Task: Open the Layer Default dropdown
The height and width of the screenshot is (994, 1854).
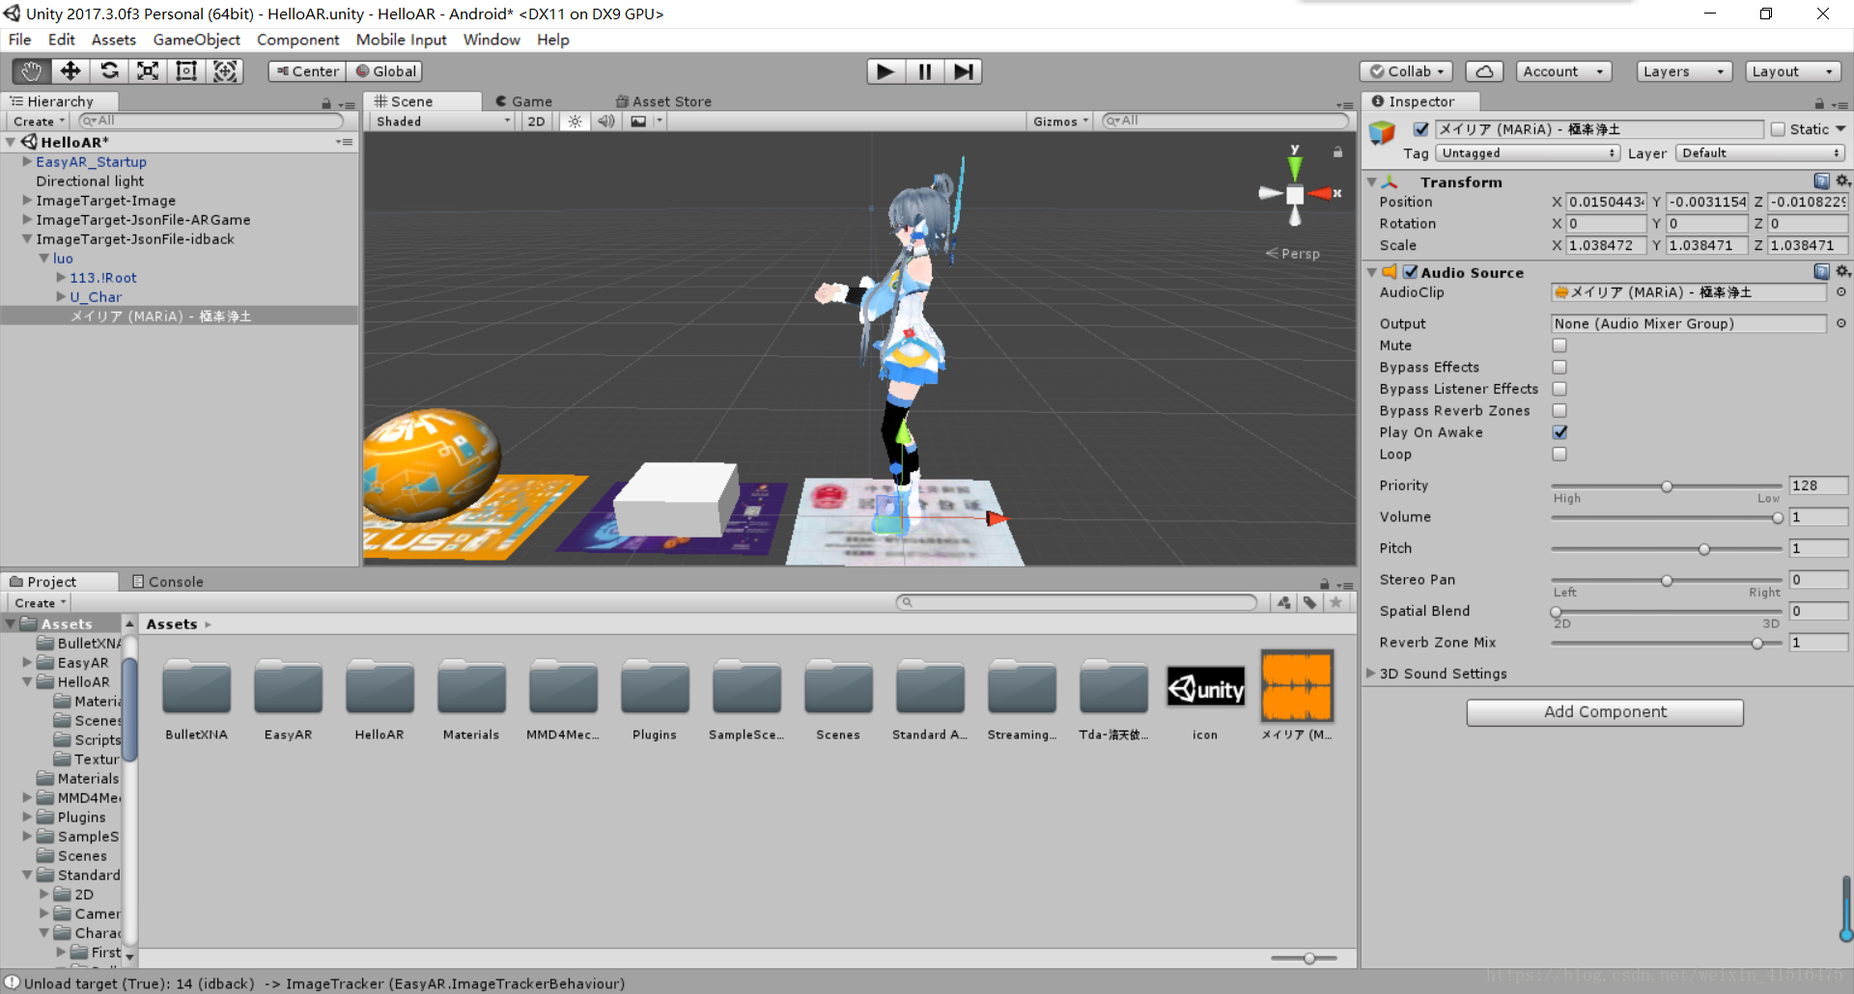Action: 1760,153
